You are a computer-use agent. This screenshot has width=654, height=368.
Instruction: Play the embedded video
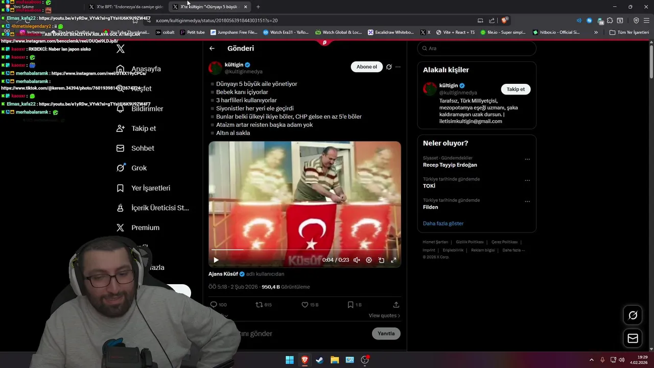pos(216,260)
